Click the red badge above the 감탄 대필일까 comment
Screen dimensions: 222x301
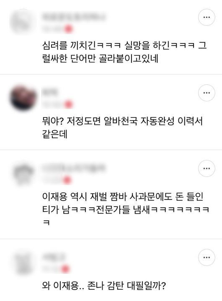coord(65,269)
